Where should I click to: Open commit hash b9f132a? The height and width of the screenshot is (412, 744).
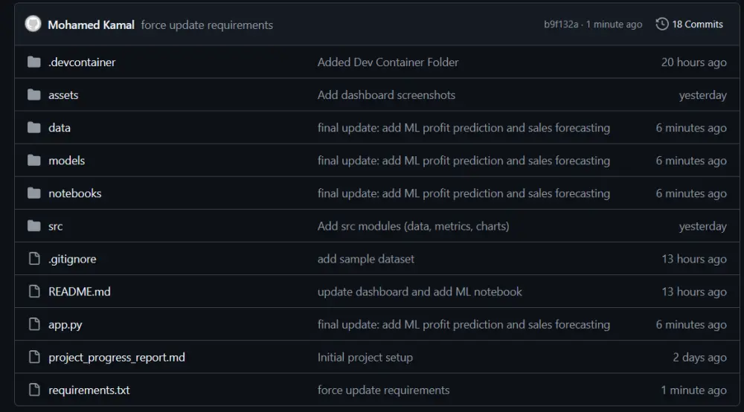click(x=560, y=25)
